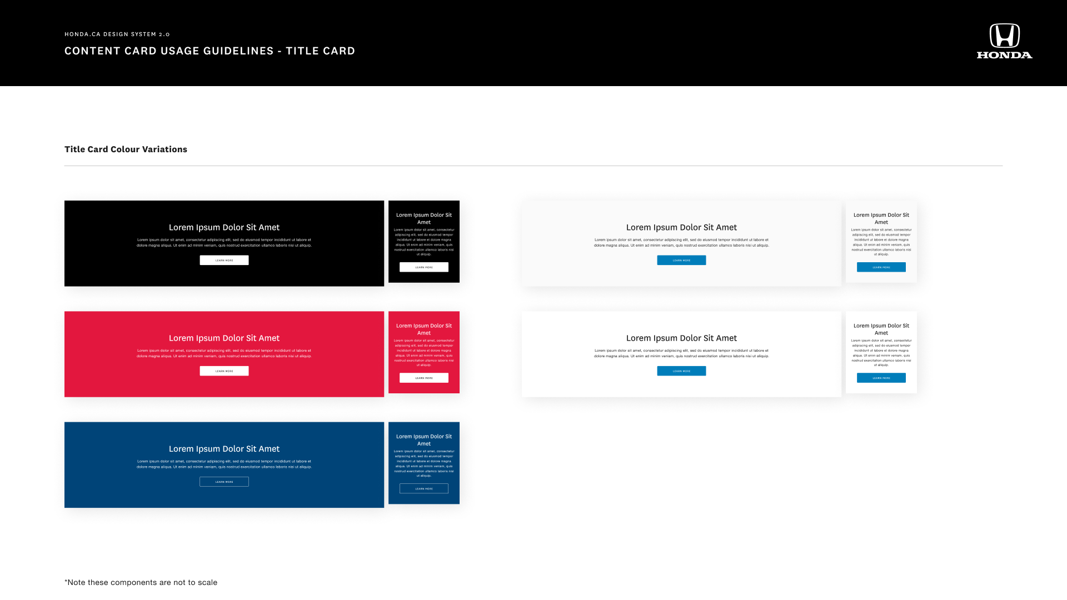Image resolution: width=1067 pixels, height=600 pixels.
Task: Select the wide light-grey card title text
Action: (x=681, y=227)
